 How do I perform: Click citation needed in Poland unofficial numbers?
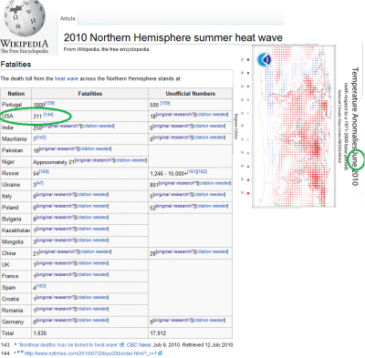(212, 206)
